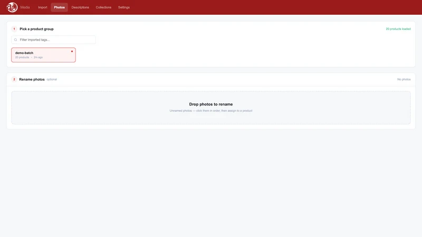Click the Media label in header
Image resolution: width=422 pixels, height=237 pixels.
[x=25, y=7]
